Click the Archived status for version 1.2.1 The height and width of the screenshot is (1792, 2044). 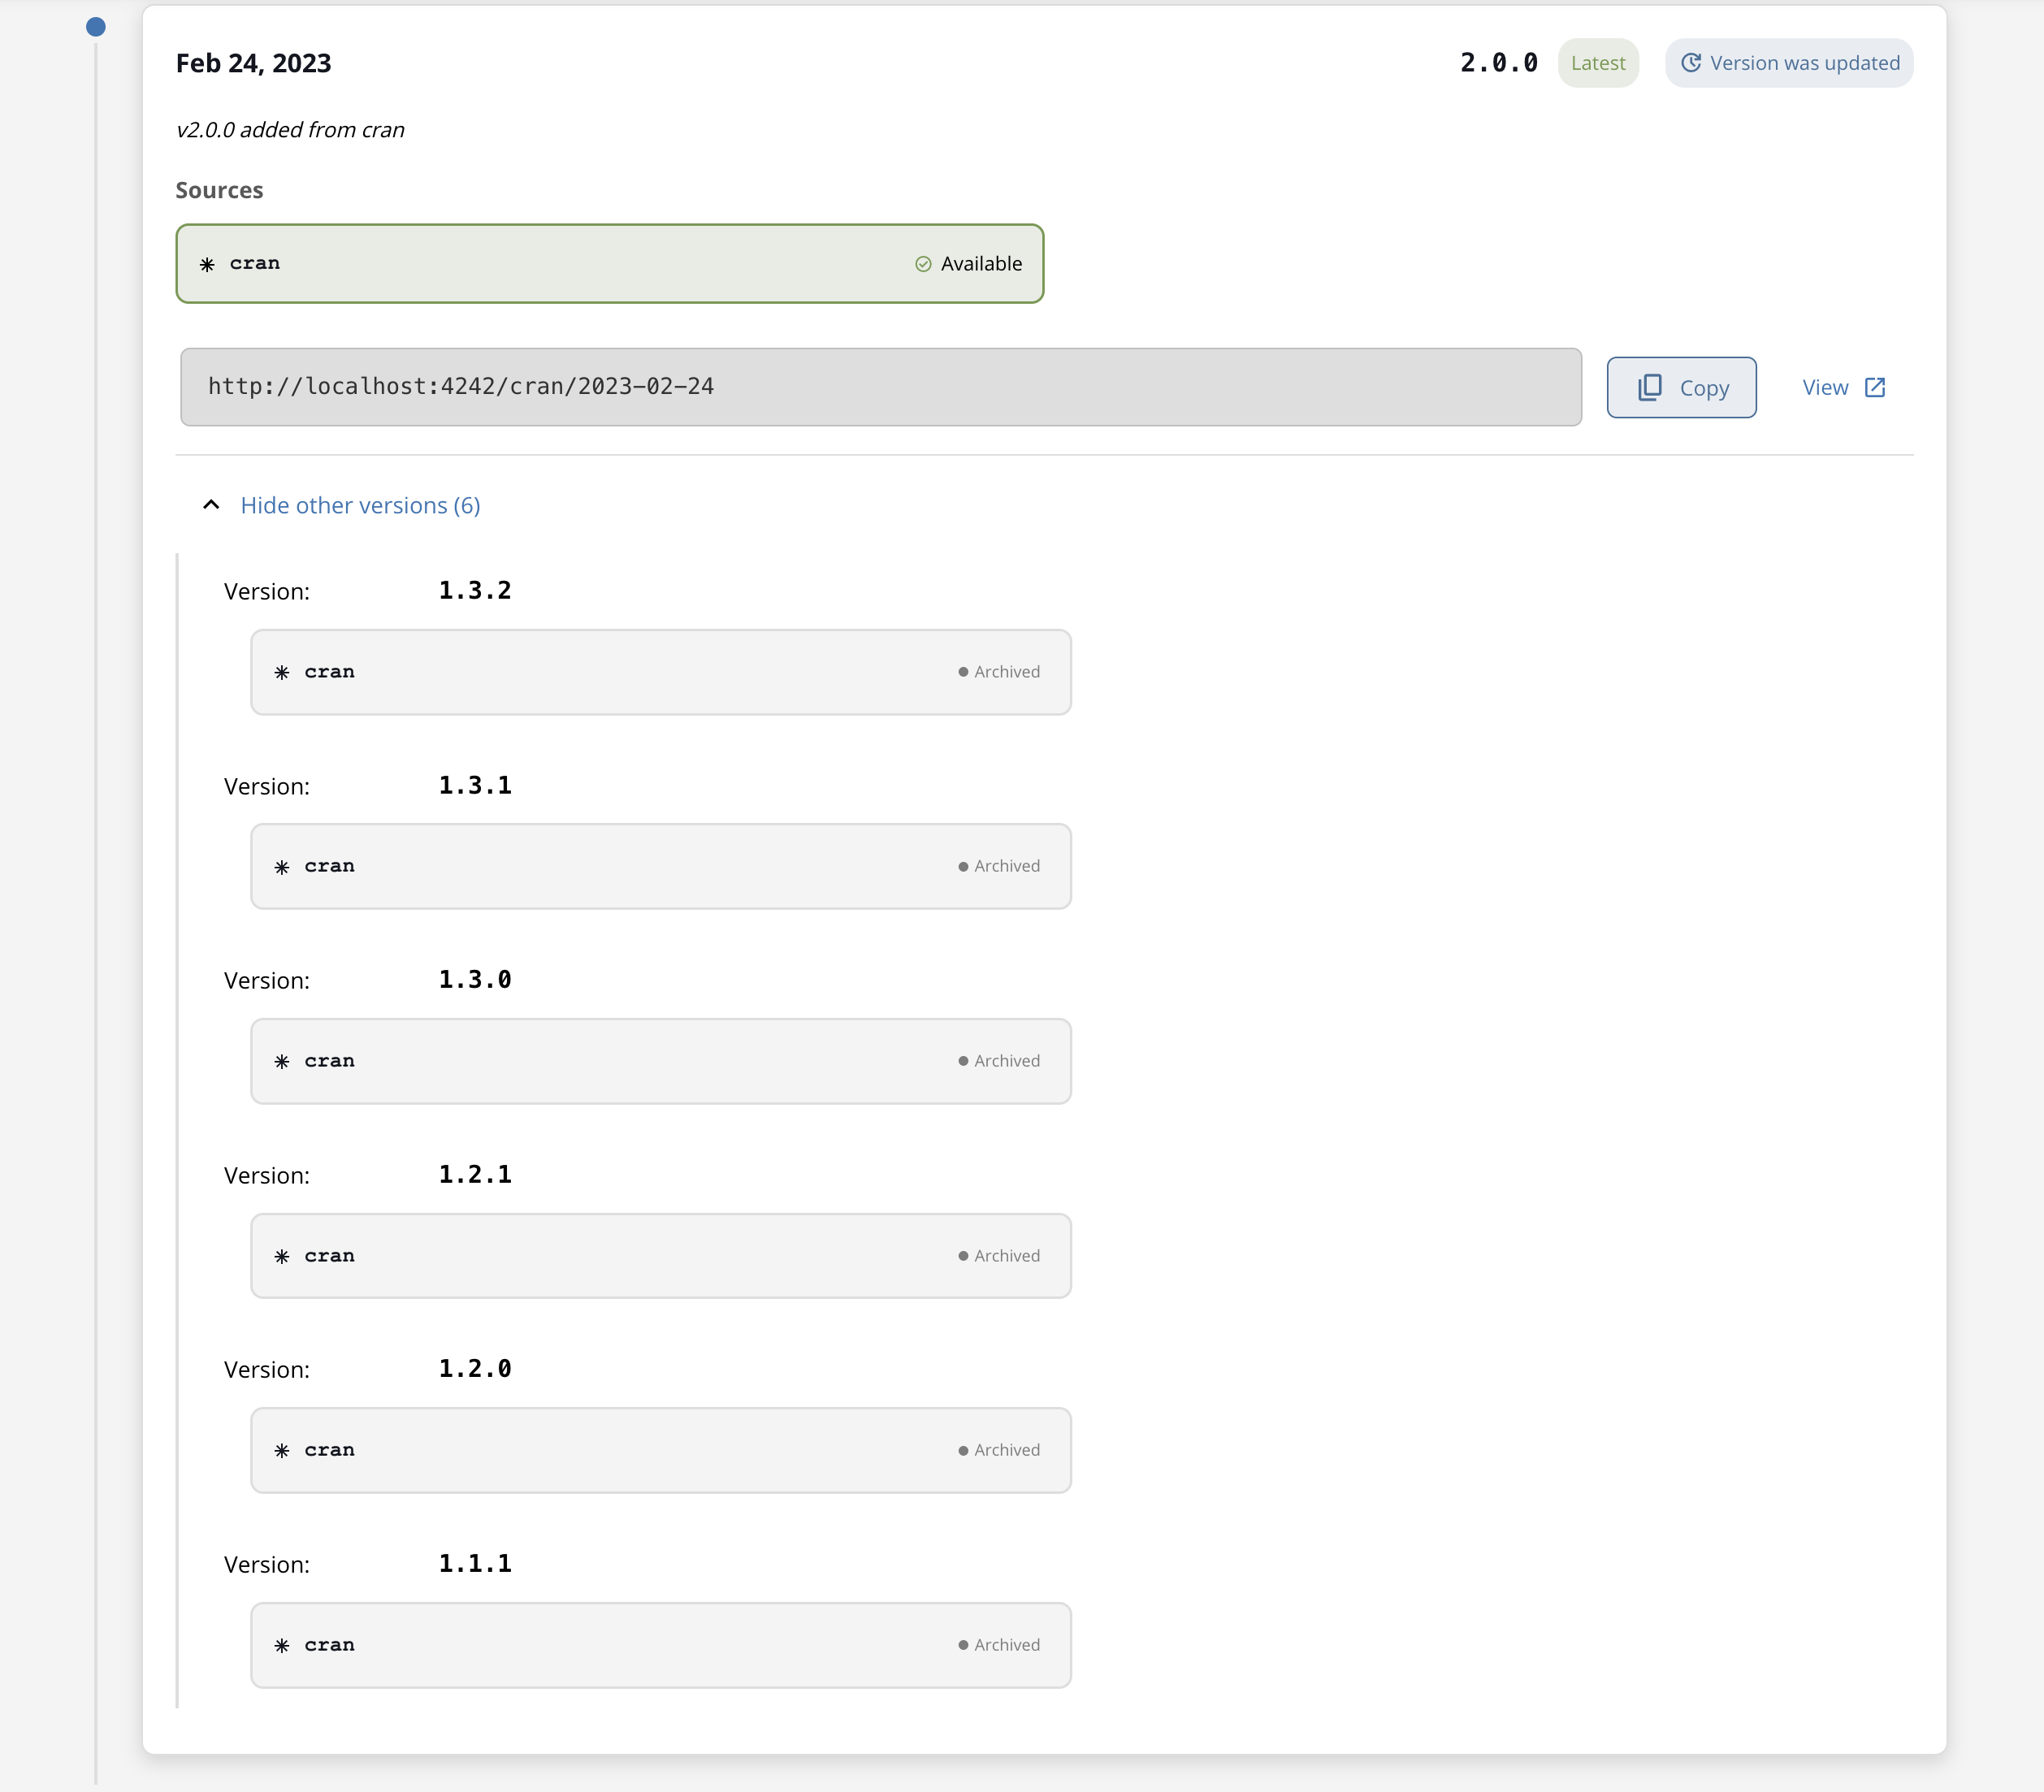pyautogui.click(x=999, y=1256)
